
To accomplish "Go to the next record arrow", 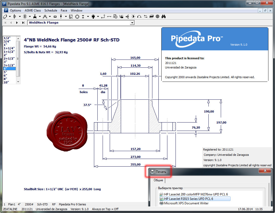I will pos(17,23).
